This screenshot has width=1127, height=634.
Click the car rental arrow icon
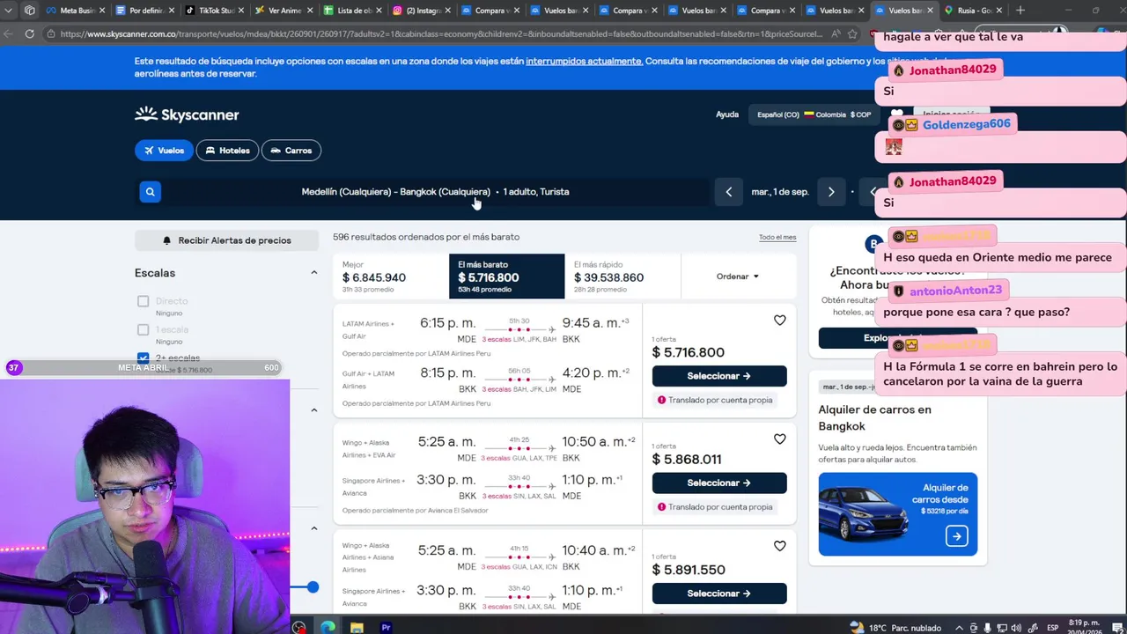tap(956, 535)
